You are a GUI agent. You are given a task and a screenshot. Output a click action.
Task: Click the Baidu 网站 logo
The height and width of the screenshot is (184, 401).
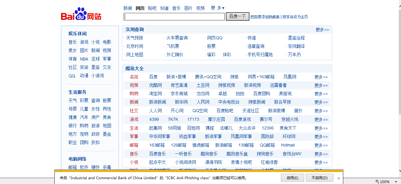click(x=81, y=14)
